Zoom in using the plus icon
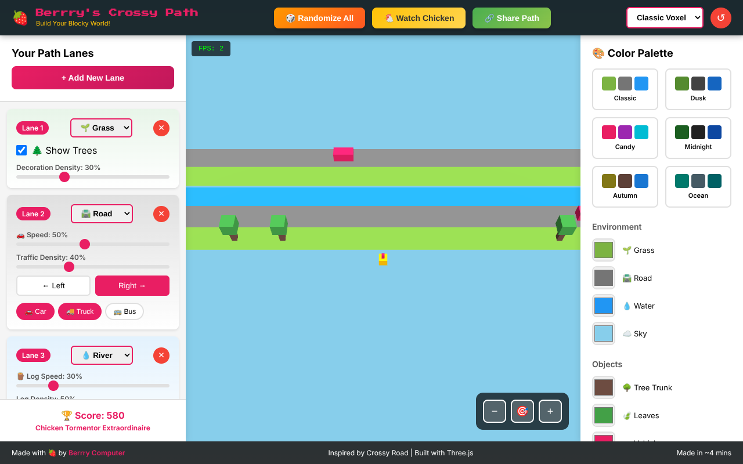 pos(550,411)
